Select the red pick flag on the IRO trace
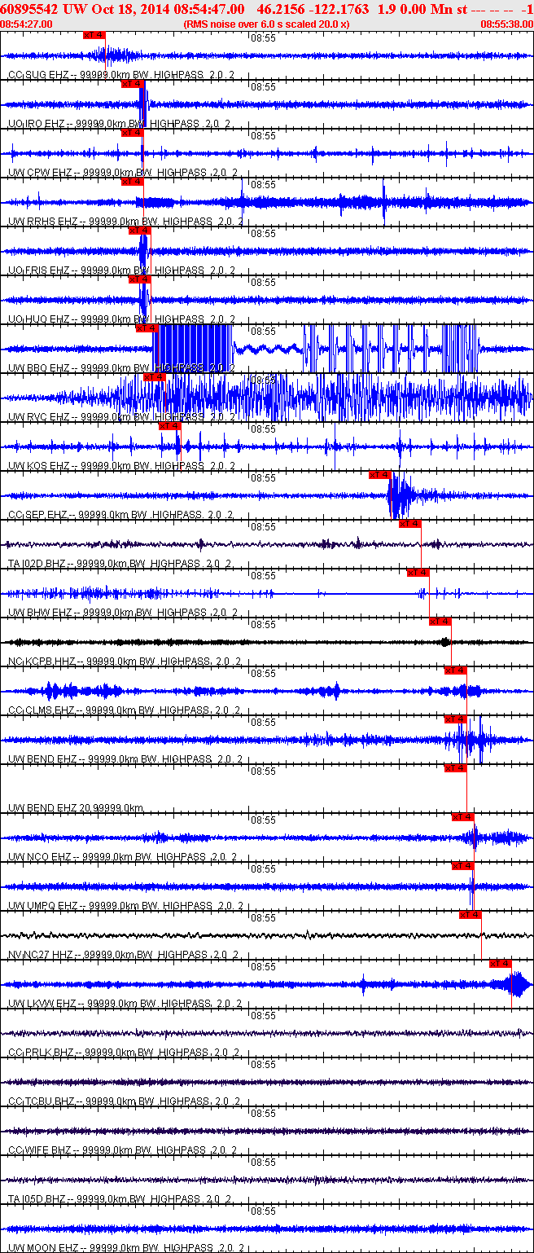 (x=132, y=84)
